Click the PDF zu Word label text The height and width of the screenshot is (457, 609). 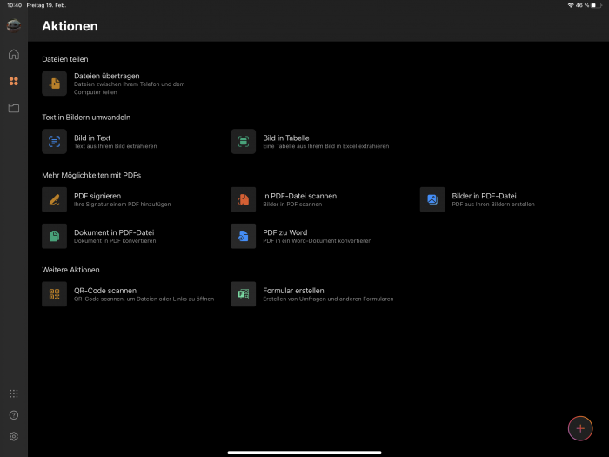point(284,232)
